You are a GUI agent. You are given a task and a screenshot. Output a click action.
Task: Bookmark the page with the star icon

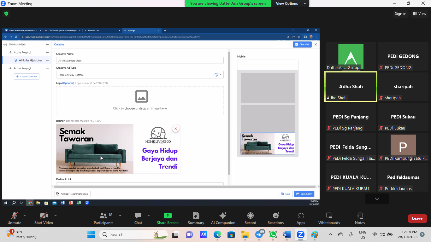298,37
